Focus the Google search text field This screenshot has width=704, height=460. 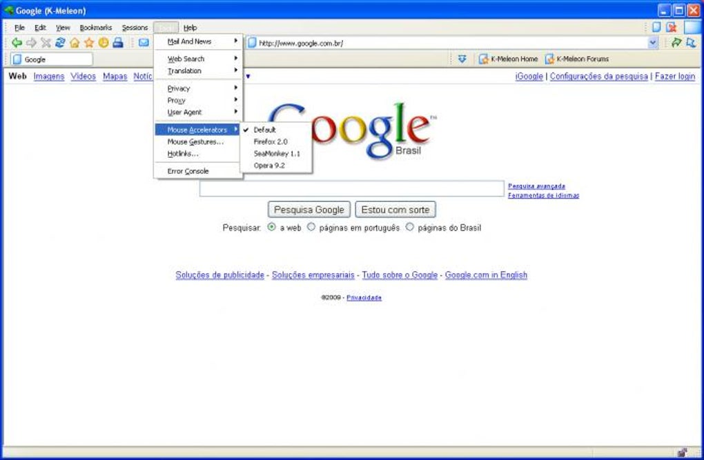[351, 188]
